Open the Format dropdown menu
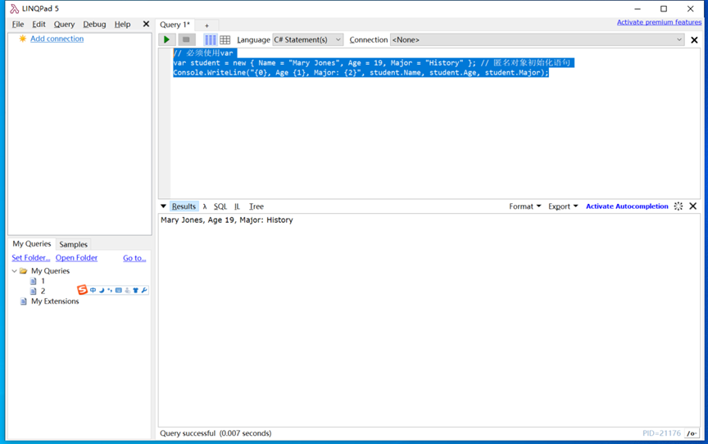The width and height of the screenshot is (708, 444). coord(524,206)
